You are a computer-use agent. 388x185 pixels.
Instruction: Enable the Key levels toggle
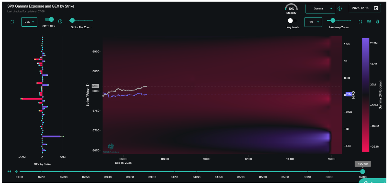point(291,20)
